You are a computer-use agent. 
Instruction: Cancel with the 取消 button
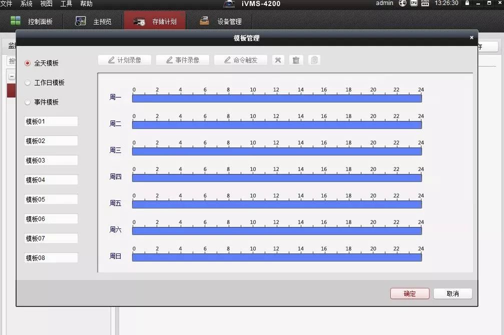453,293
